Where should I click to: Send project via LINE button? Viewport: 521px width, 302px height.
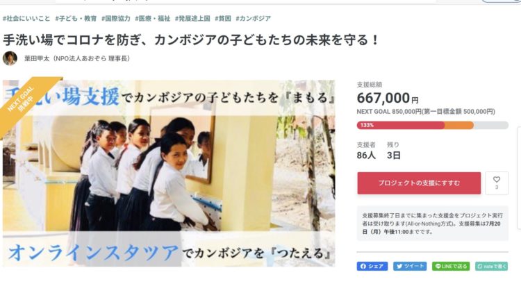[451, 267]
